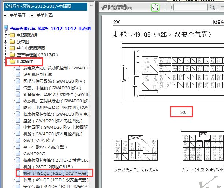Expand the 线束图 folder node
The height and width of the screenshot is (188, 224).
tap(5, 41)
